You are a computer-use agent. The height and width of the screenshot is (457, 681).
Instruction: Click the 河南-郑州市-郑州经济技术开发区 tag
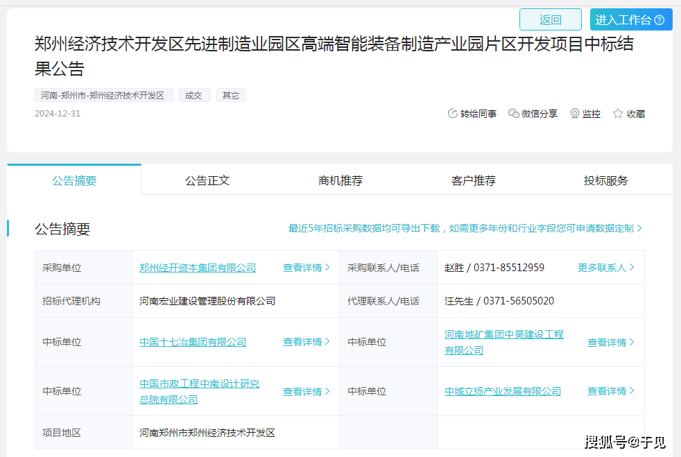coord(104,95)
